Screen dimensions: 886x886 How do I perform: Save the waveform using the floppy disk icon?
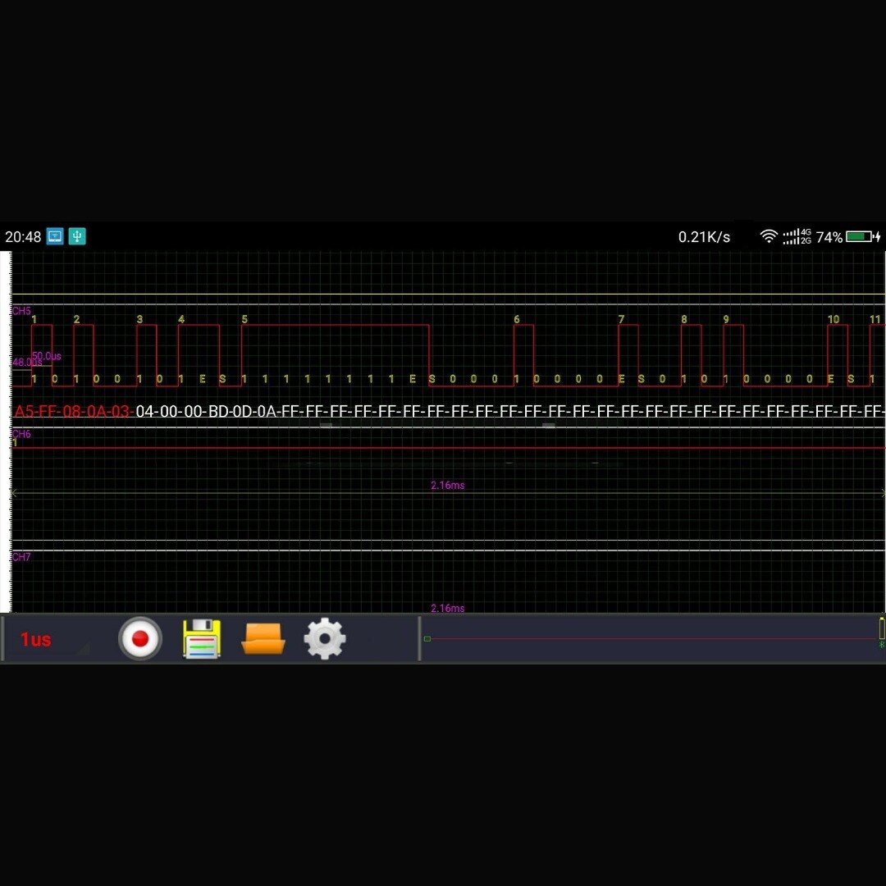pos(201,638)
